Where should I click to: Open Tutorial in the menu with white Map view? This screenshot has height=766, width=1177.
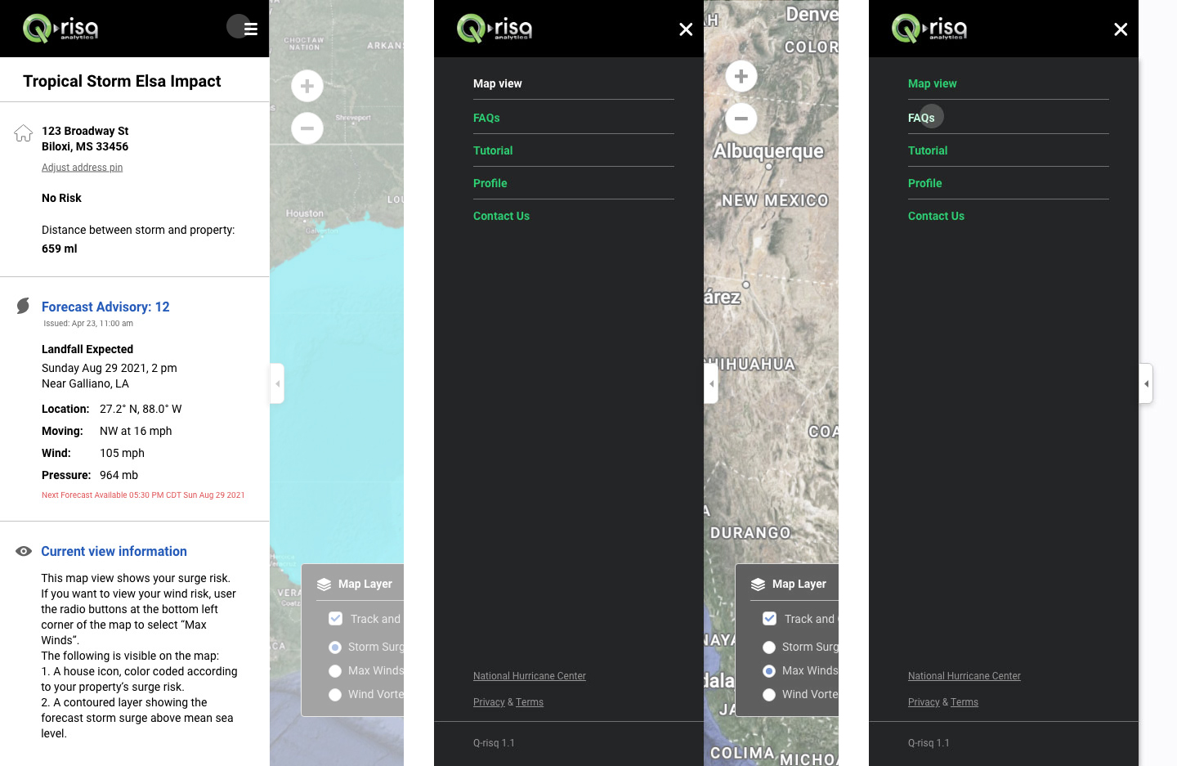click(x=493, y=150)
